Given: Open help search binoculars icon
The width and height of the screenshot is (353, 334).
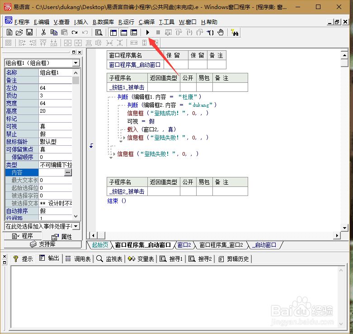Looking at the screenshot, I should coord(235,33).
